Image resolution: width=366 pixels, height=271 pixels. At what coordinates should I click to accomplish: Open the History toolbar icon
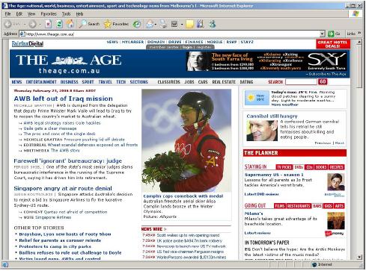point(137,24)
